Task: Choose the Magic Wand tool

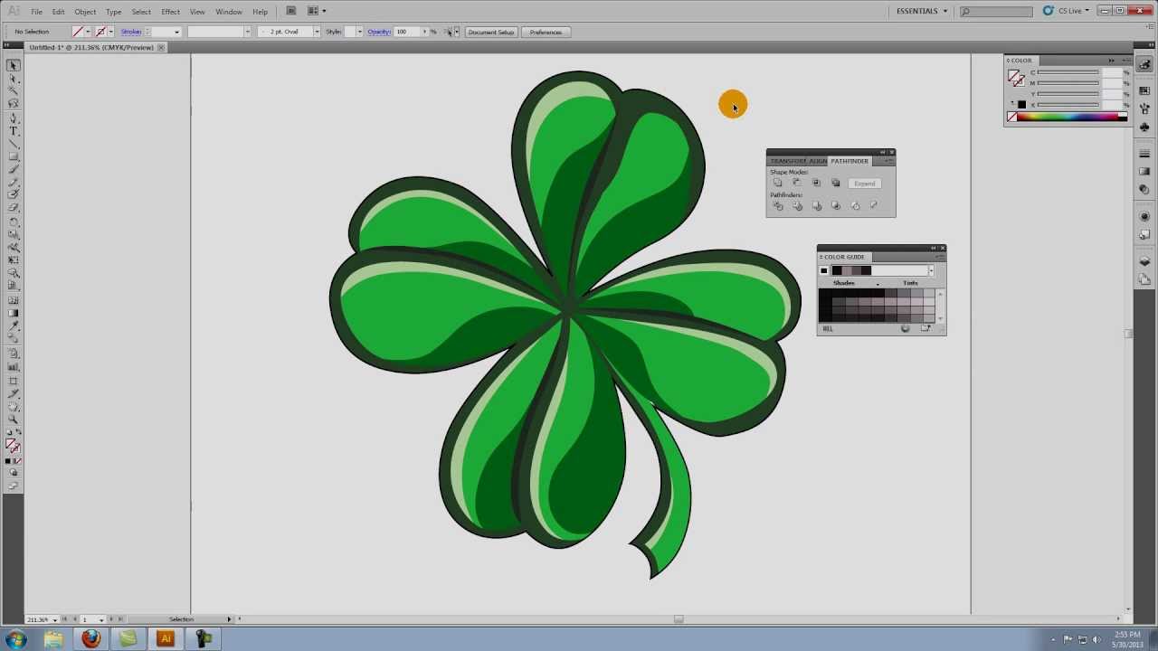Action: pos(13,91)
